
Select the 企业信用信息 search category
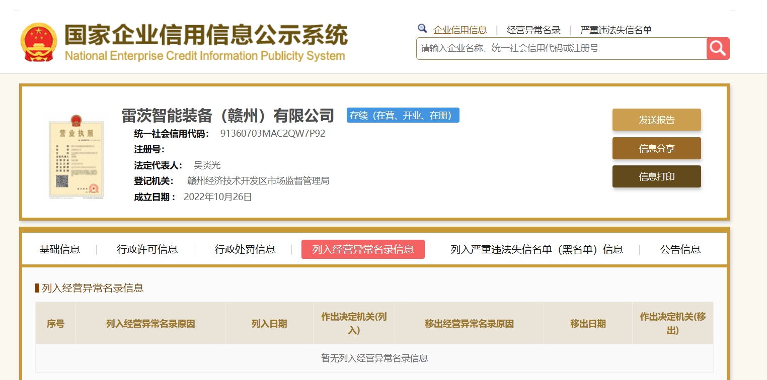coord(460,30)
